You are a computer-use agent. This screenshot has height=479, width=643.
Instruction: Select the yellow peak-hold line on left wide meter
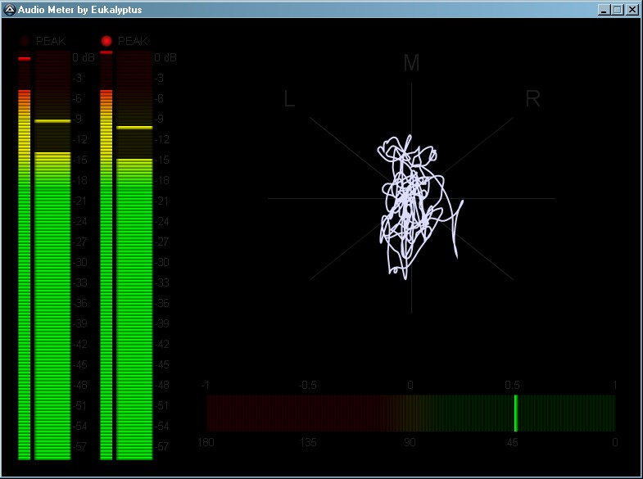click(52, 121)
